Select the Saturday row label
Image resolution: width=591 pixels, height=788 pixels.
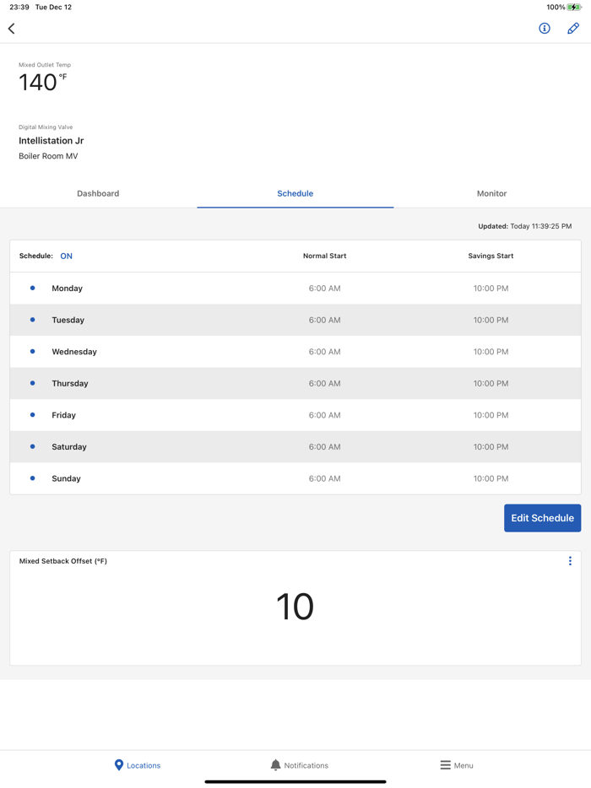pyautogui.click(x=69, y=447)
